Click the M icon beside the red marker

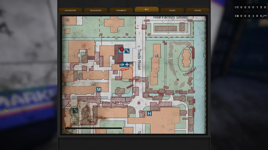(x=121, y=51)
